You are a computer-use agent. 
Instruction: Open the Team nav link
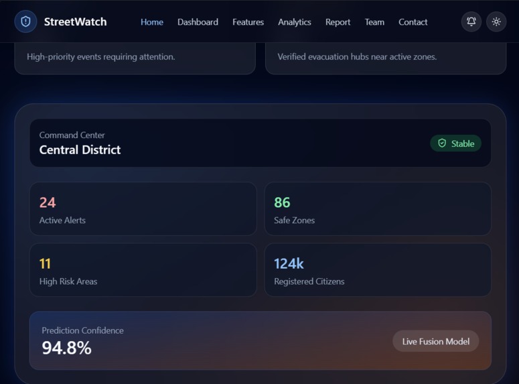pos(374,22)
